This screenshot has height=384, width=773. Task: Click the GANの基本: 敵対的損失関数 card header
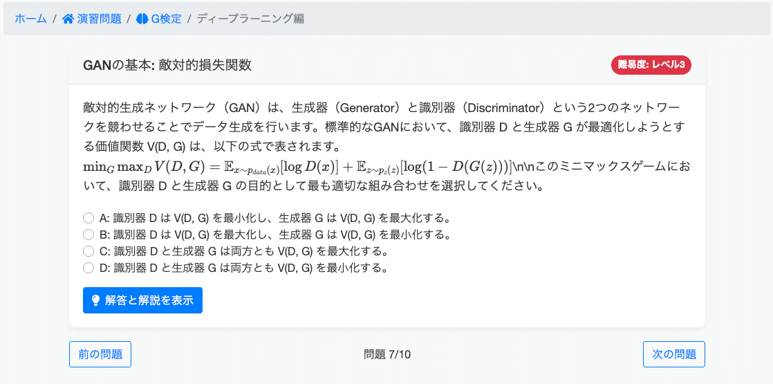[387, 65]
